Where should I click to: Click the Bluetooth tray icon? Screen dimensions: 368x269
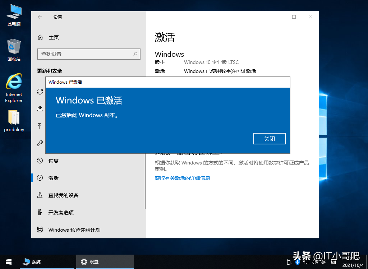[x=298, y=262]
